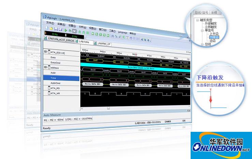Click the green left arrow navigation icon
Image resolution: width=252 pixels, height=159 pixels.
(x=97, y=34)
